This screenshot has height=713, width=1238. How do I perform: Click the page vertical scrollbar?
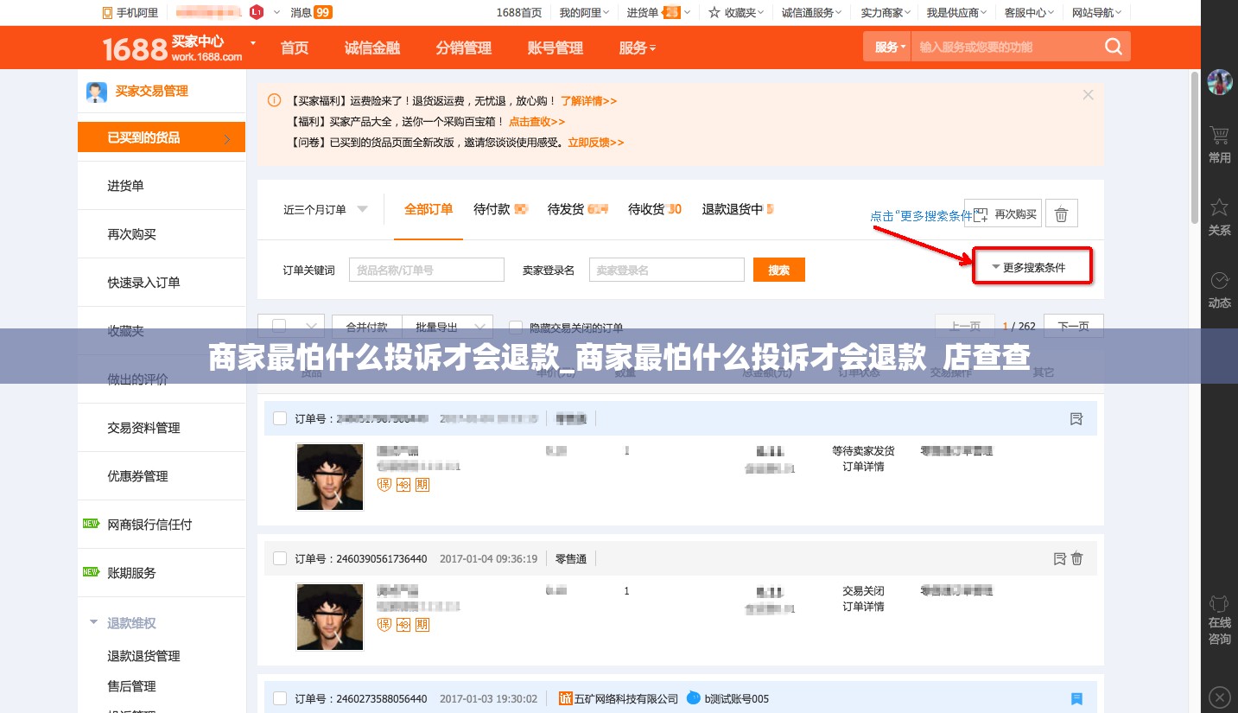coord(1194,147)
